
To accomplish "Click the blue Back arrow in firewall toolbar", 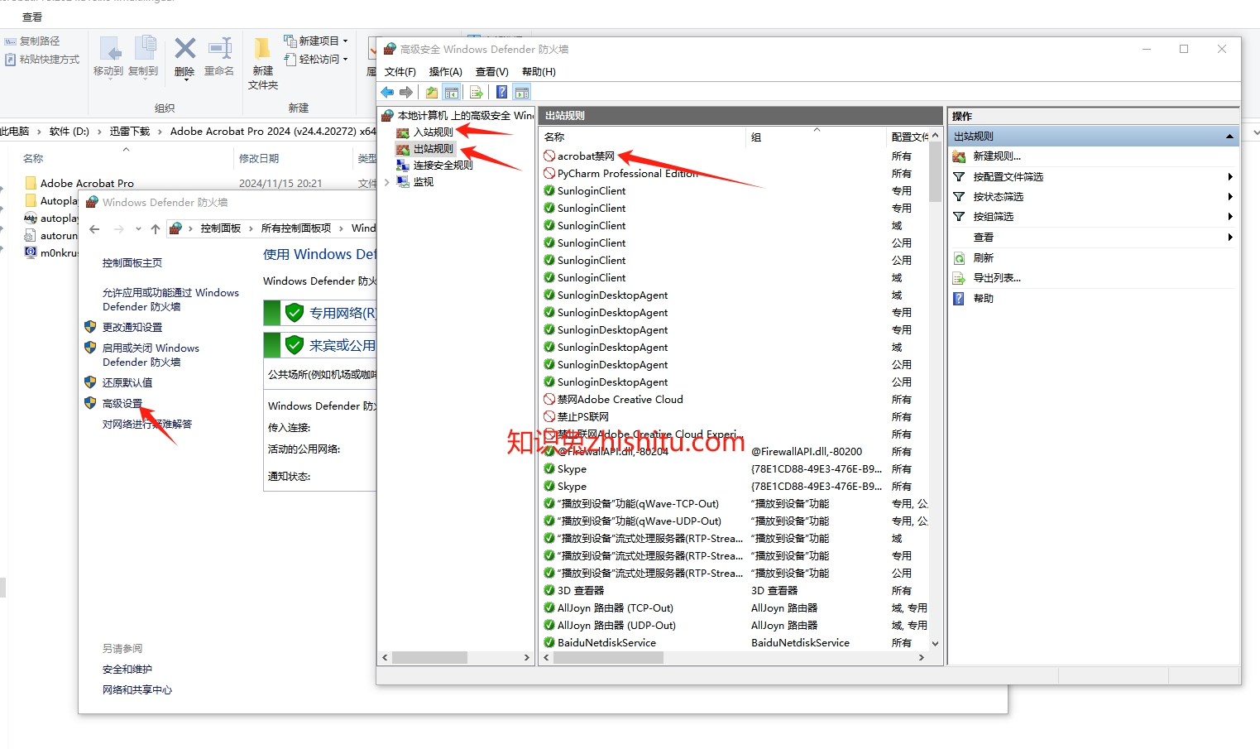I will pos(387,92).
